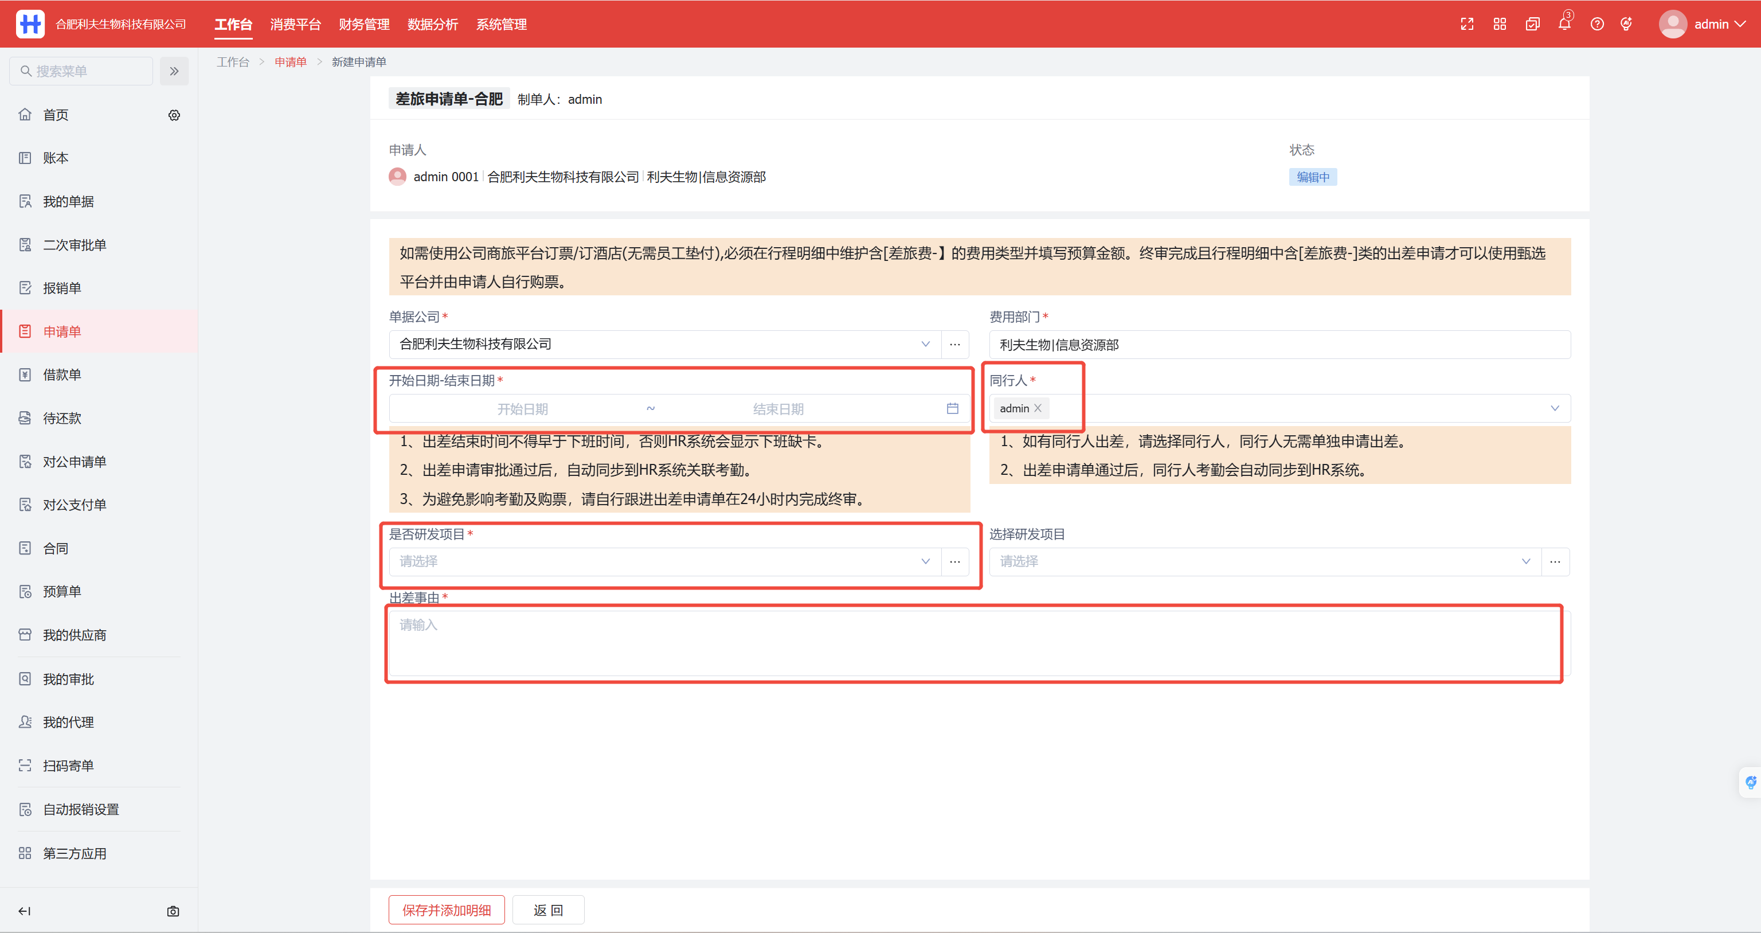
Task: Click the screenshot camera icon in sidebar footer
Action: pyautogui.click(x=173, y=911)
